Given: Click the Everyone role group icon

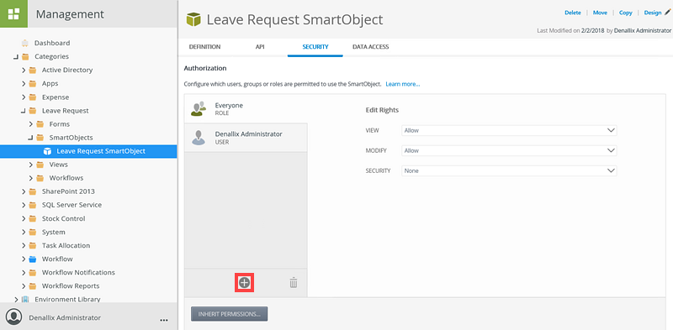Looking at the screenshot, I should coord(199,109).
